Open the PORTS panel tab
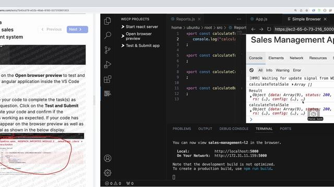Image resolution: width=334 pixels, height=187 pixels. [x=285, y=129]
